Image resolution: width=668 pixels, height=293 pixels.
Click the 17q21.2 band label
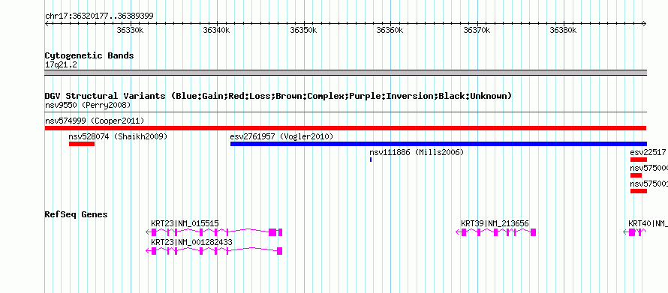tap(61, 64)
